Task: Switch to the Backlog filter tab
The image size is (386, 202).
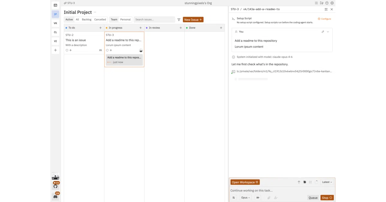Action: 87,20
